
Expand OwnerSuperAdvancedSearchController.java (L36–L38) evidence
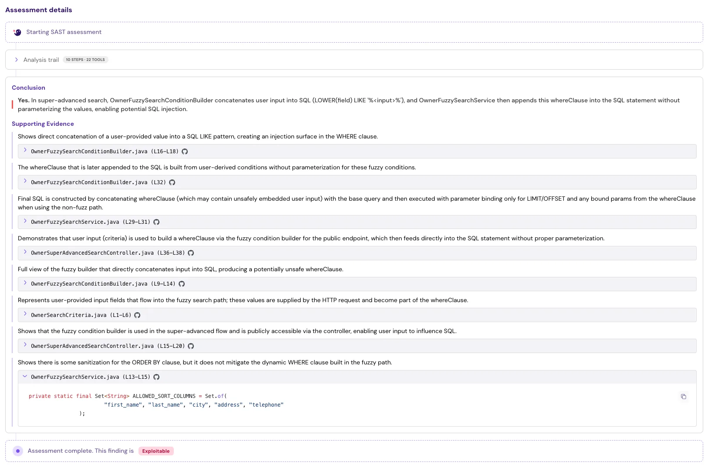coord(25,252)
